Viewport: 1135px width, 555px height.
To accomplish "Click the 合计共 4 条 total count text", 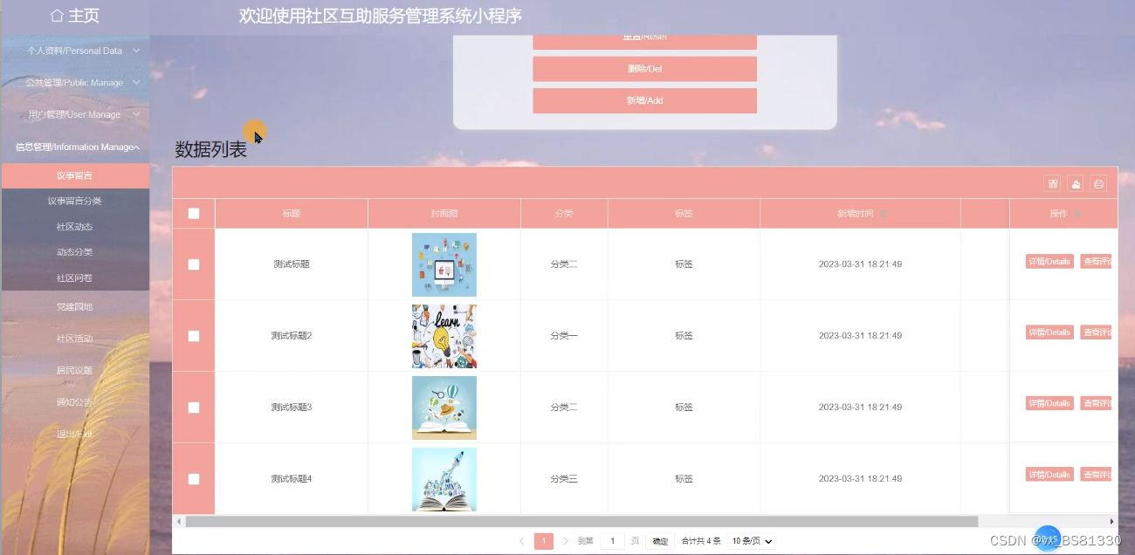I will 701,541.
